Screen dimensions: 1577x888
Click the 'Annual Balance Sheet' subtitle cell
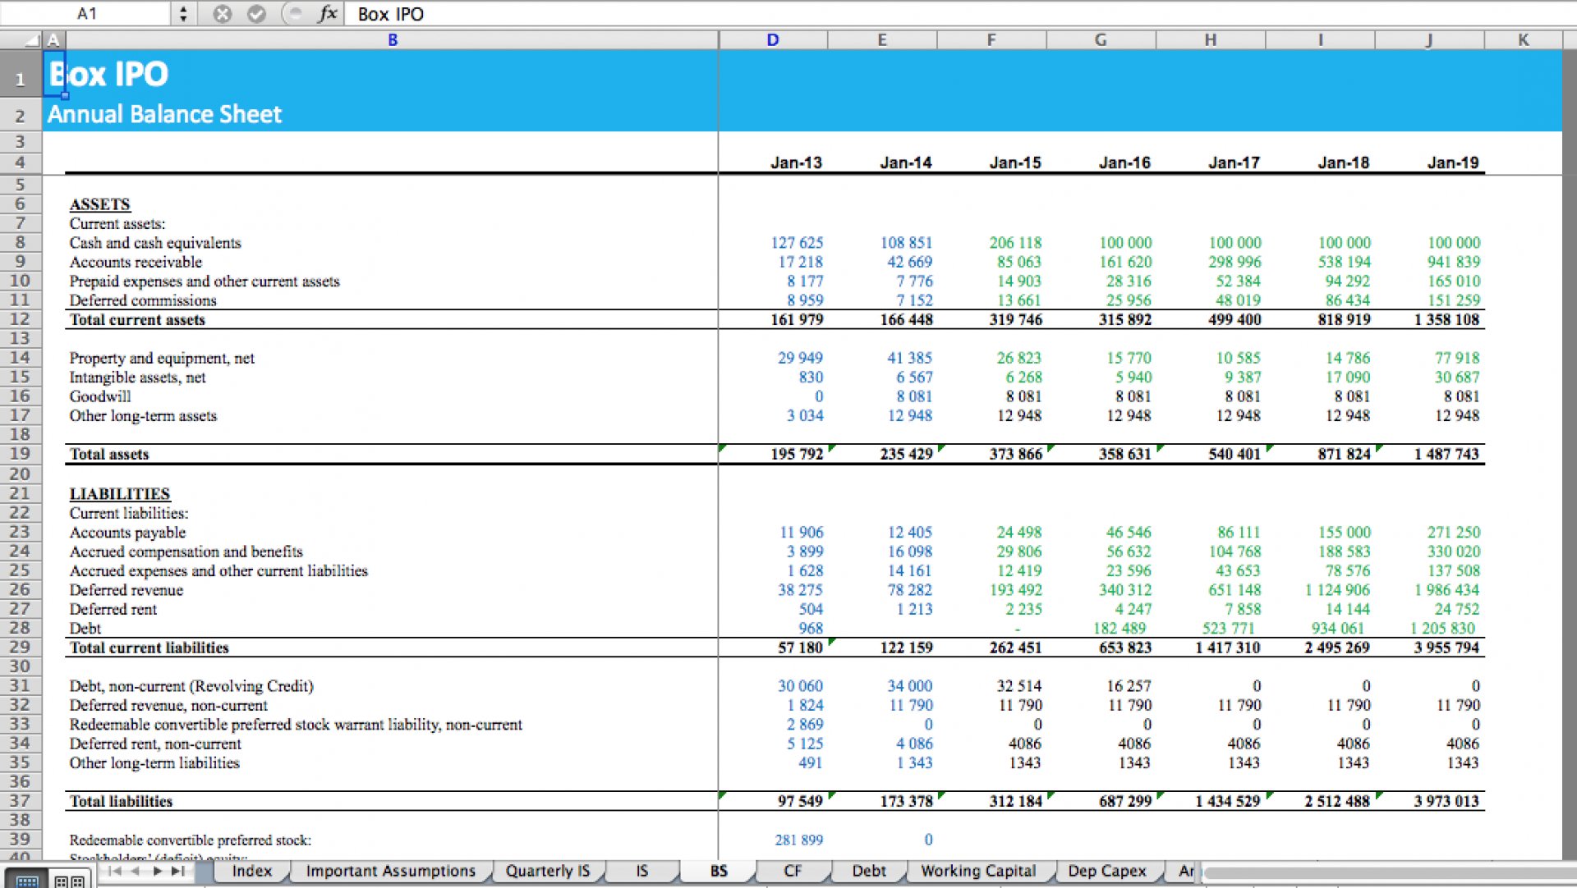164,114
